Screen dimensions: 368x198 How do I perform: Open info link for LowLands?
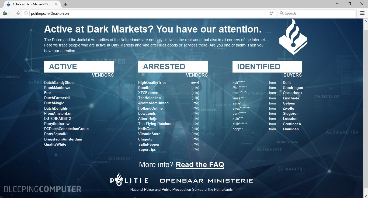point(195,113)
